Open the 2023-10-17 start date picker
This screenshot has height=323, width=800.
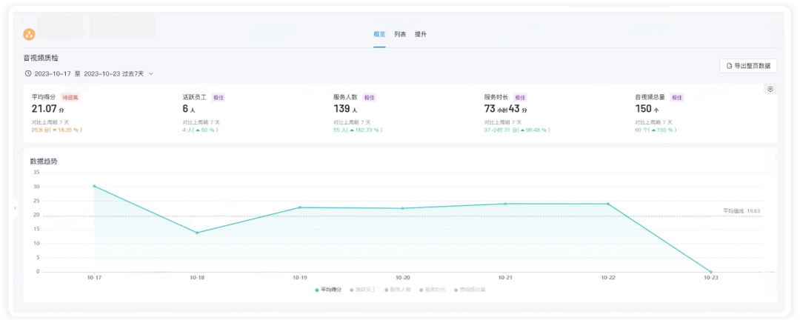click(53, 74)
